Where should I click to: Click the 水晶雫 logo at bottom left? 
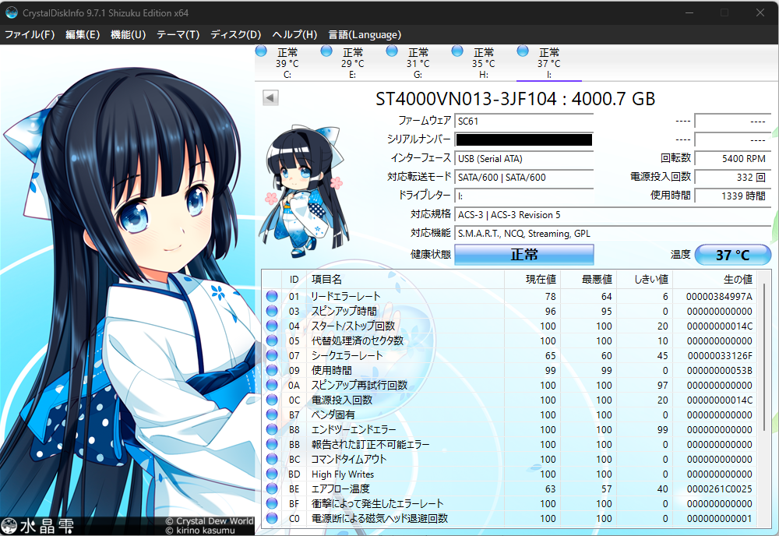(x=37, y=526)
